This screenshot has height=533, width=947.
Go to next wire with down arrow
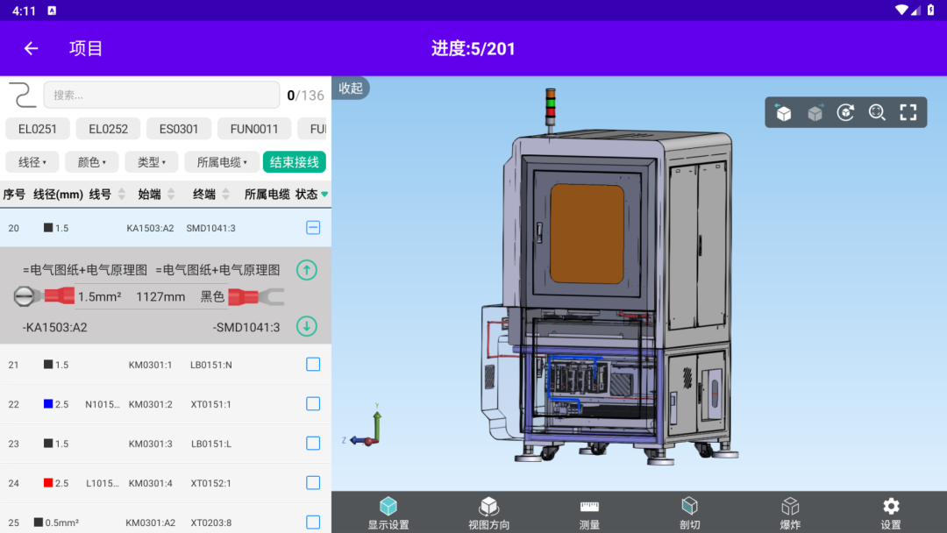pyautogui.click(x=307, y=326)
